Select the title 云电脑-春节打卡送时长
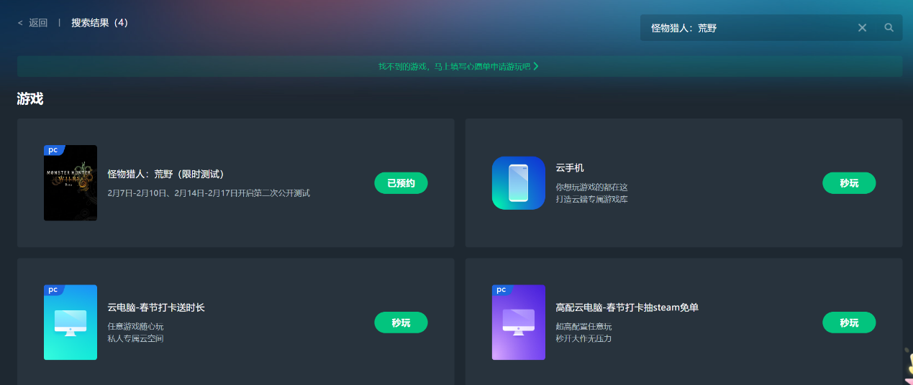The width and height of the screenshot is (913, 385). (x=156, y=307)
